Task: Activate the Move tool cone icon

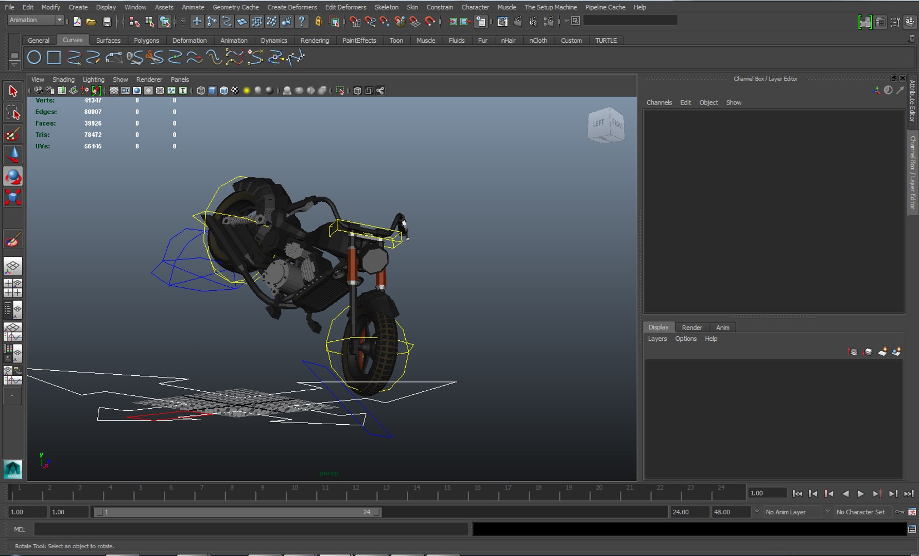Action: pyautogui.click(x=13, y=155)
